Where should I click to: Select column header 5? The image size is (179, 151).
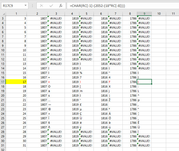coord(86,14)
